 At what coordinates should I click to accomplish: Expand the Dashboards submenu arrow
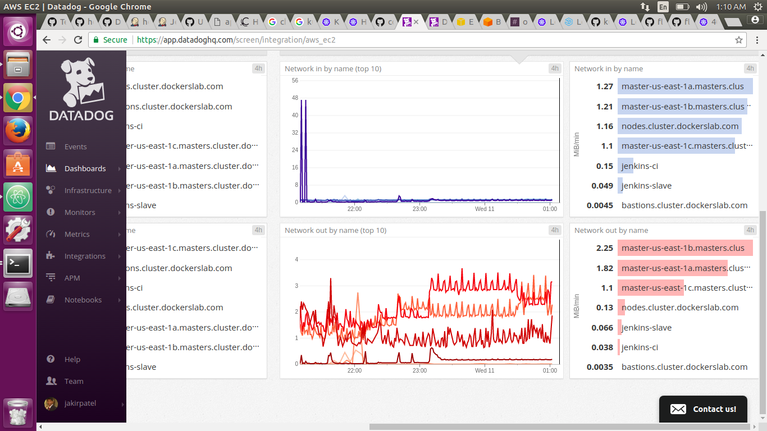(x=120, y=168)
